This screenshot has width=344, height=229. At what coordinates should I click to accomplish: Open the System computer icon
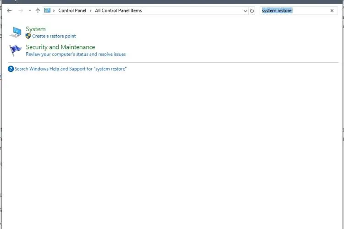[16, 32]
